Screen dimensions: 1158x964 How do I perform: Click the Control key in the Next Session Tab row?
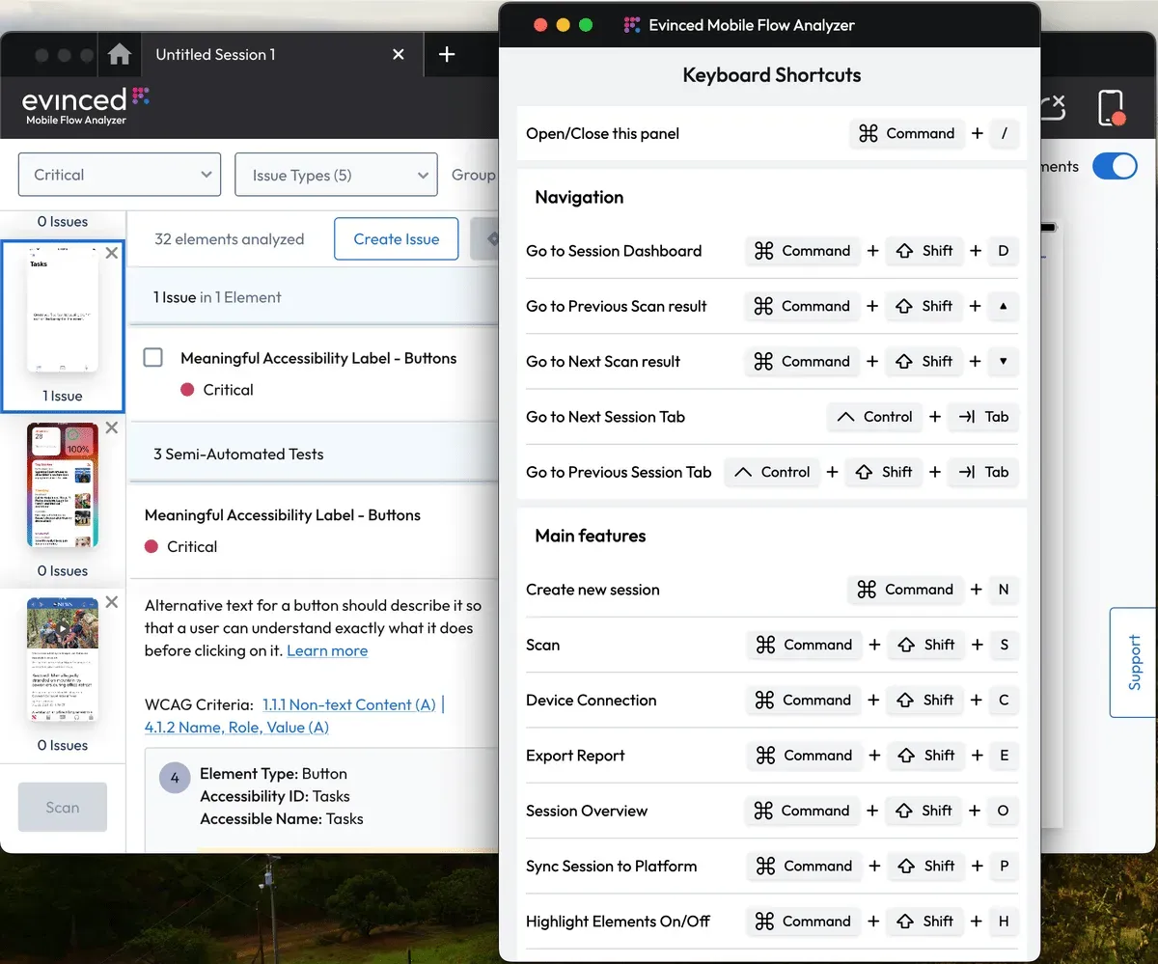(x=874, y=417)
